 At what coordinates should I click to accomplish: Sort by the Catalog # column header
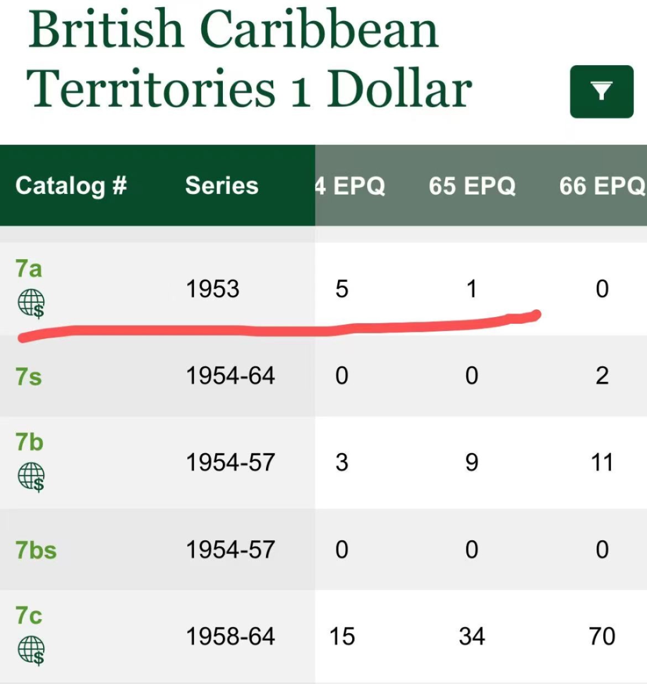point(71,186)
